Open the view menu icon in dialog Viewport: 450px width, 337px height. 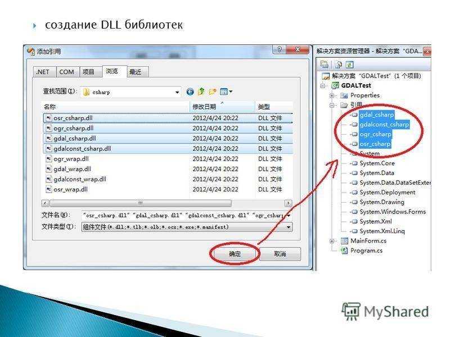[226, 92]
